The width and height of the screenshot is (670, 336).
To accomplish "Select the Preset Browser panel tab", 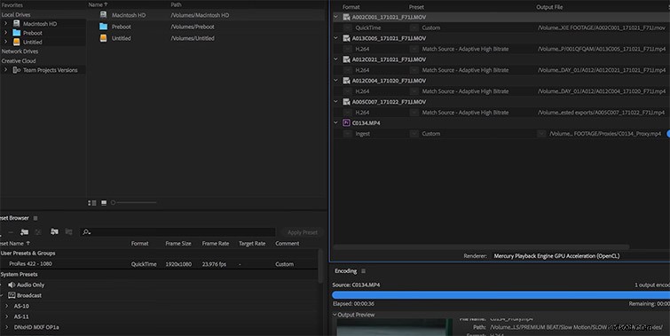I will (x=15, y=218).
